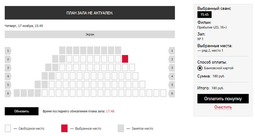Click the white Свободное место legend swatch
This screenshot has height=136, width=255.
[8, 128]
